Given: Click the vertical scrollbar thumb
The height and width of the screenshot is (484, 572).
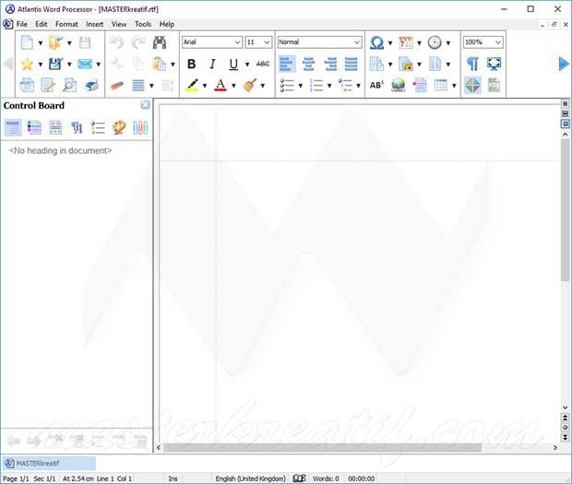Looking at the screenshot, I should (x=565, y=210).
